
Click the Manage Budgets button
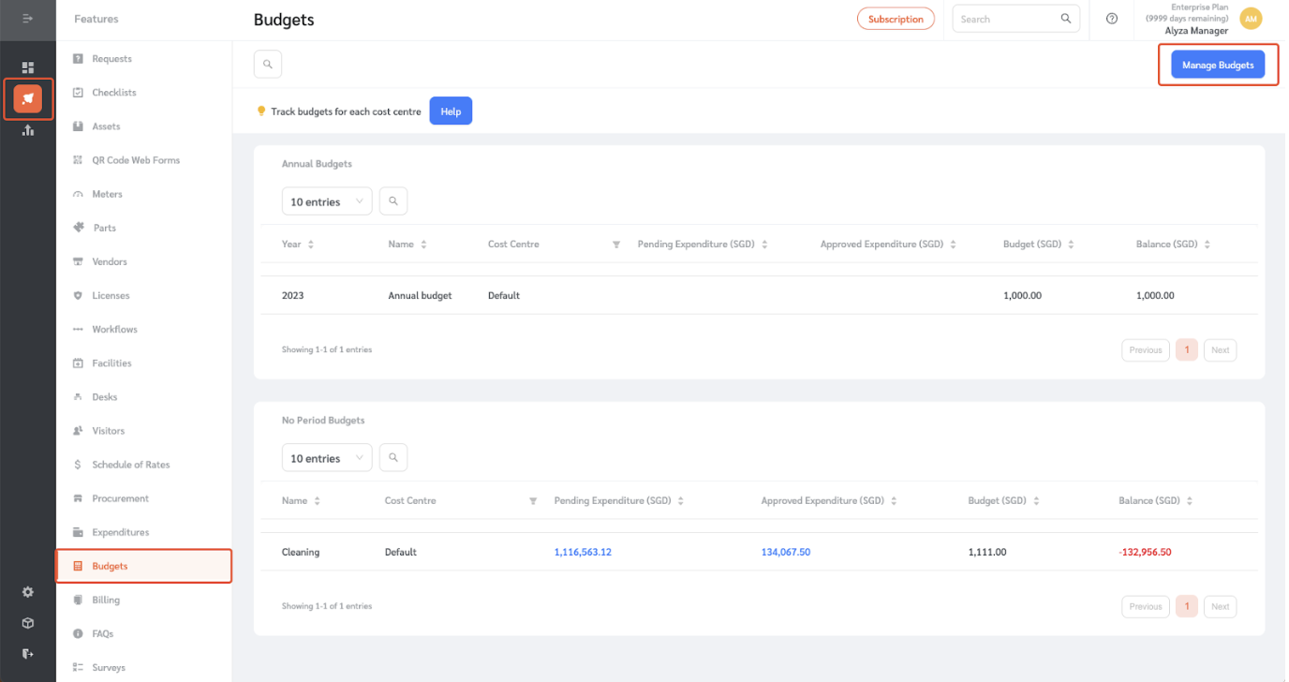pos(1217,65)
